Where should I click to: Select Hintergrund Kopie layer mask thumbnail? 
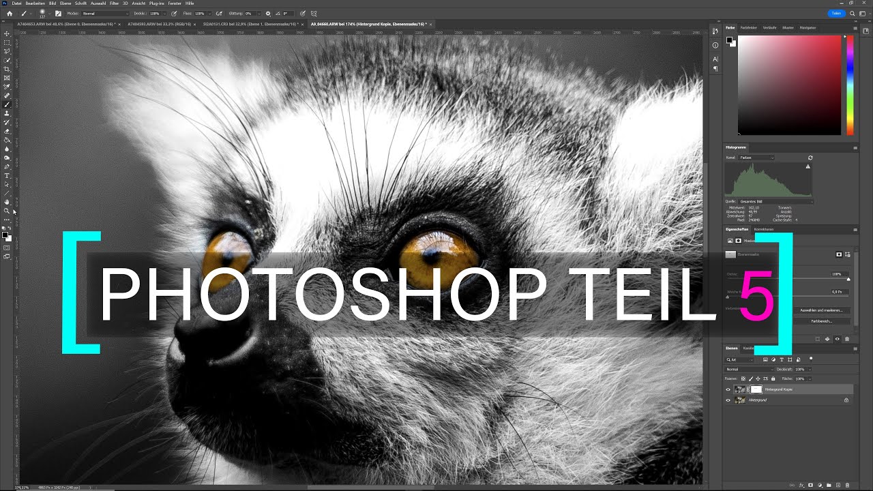tap(755, 389)
